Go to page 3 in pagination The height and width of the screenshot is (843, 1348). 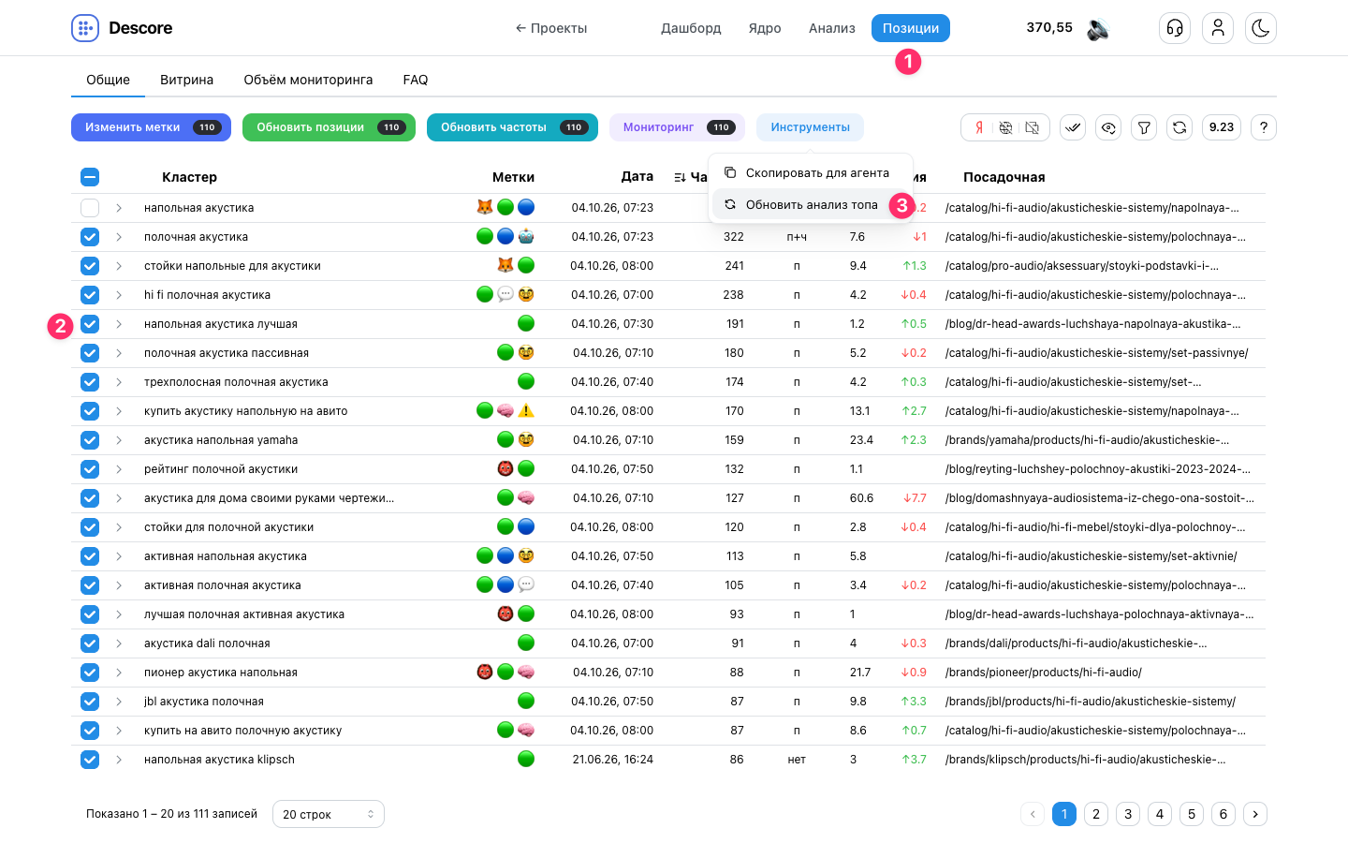[1128, 814]
